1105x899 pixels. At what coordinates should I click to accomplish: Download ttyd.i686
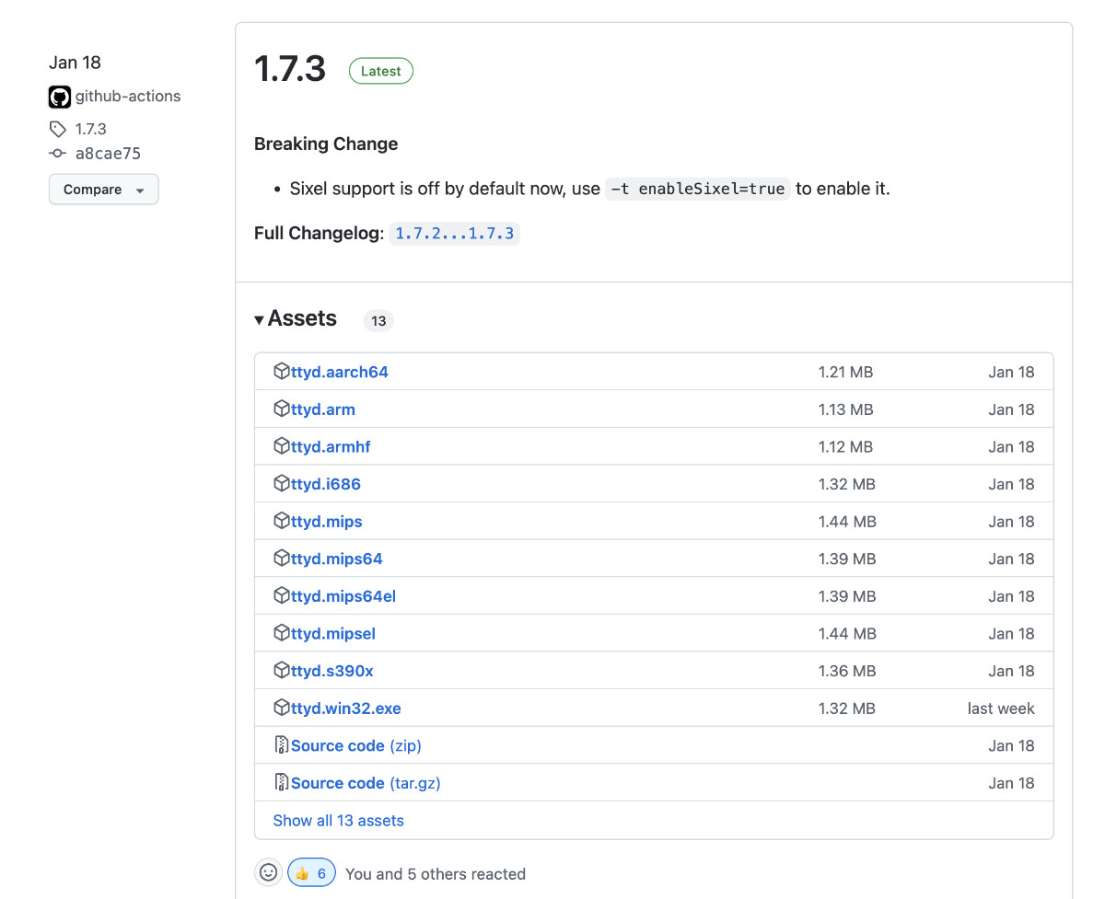click(326, 484)
